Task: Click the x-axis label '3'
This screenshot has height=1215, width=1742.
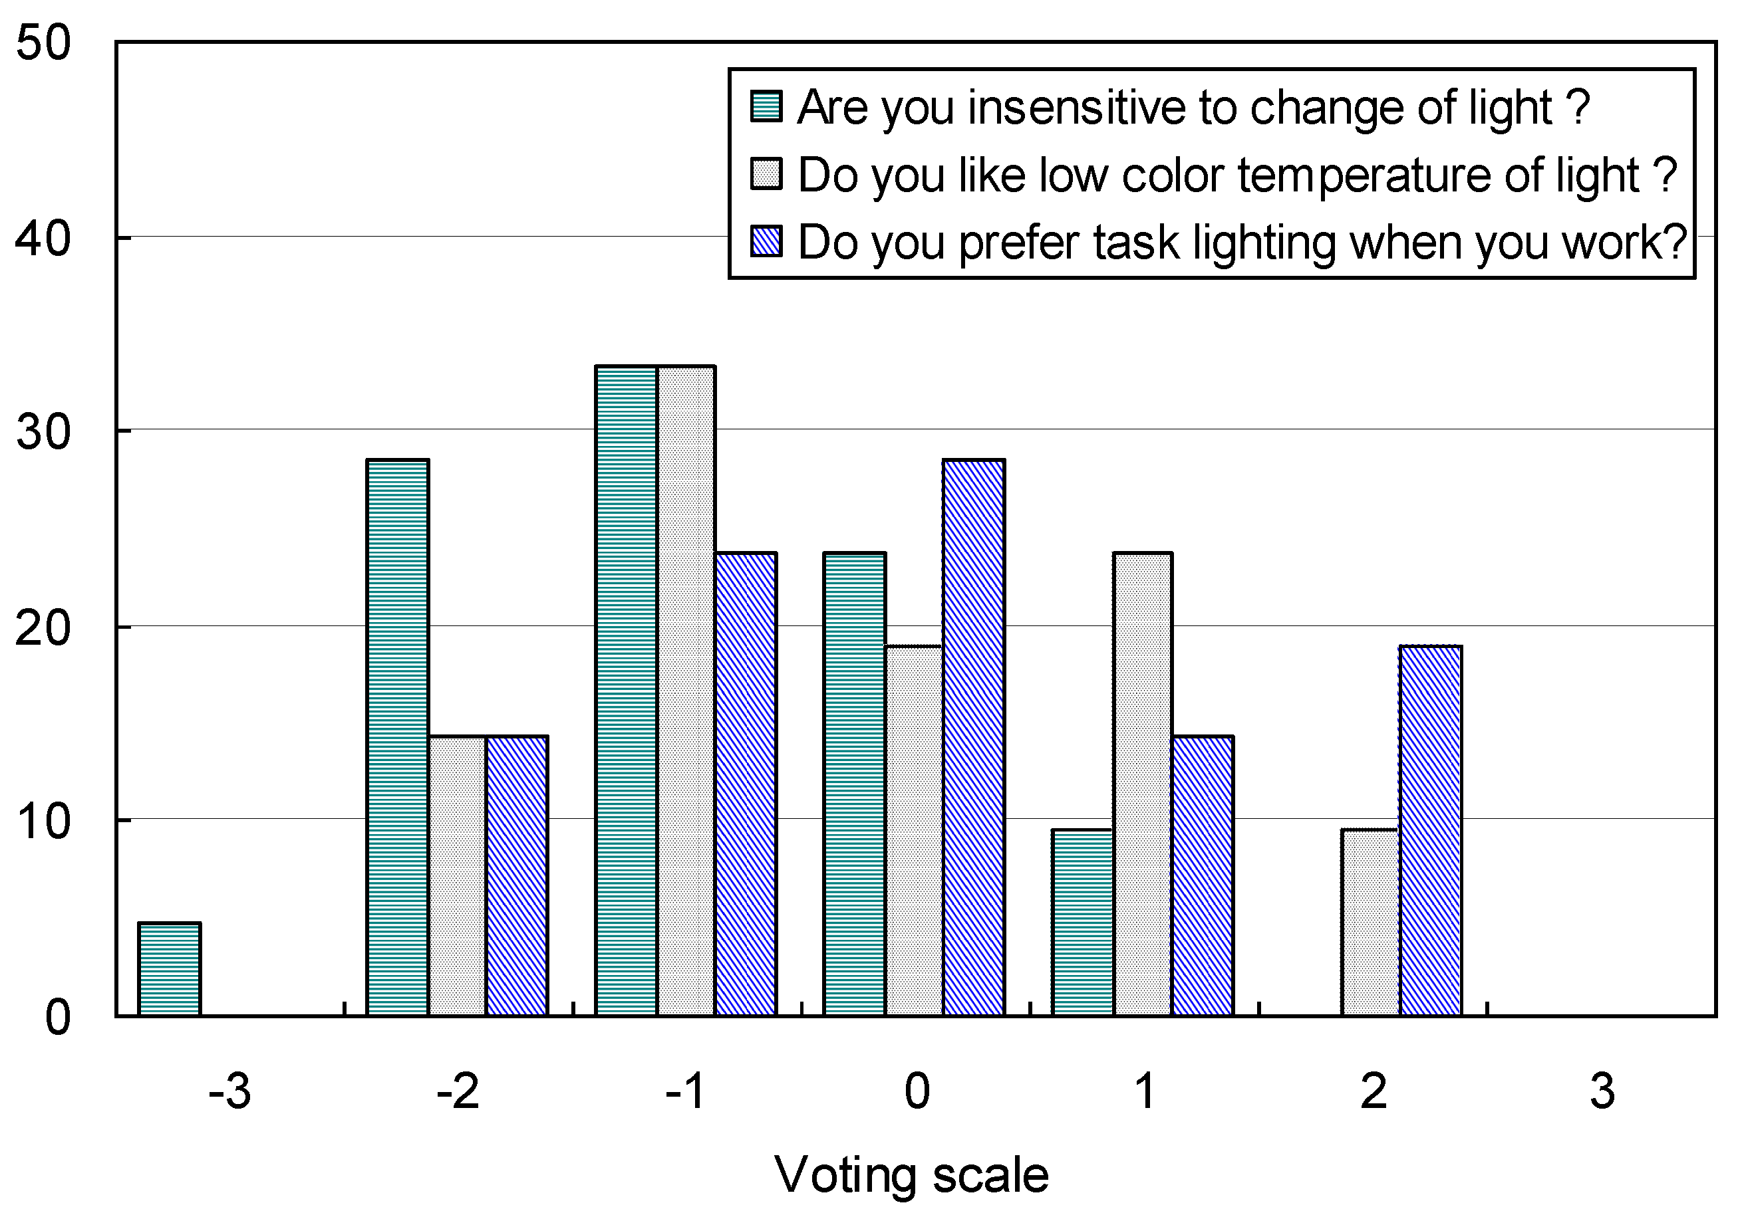Action: point(1602,1091)
